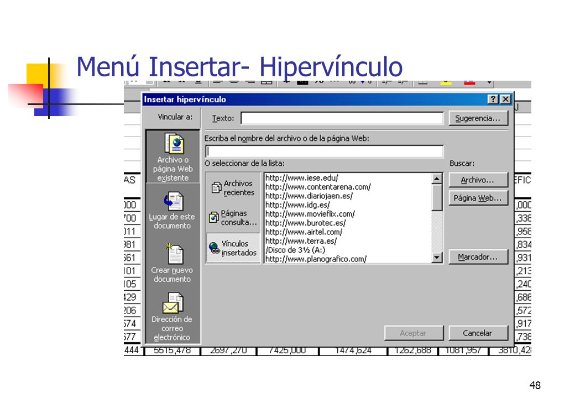The height and width of the screenshot is (398, 575).
Task: Dismiss with the Cancelar button
Action: click(x=478, y=333)
